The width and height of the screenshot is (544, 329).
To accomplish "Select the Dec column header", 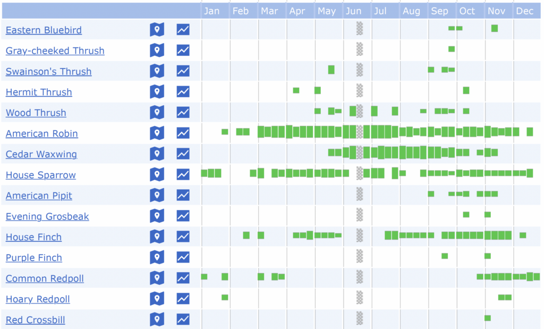I will click(525, 10).
